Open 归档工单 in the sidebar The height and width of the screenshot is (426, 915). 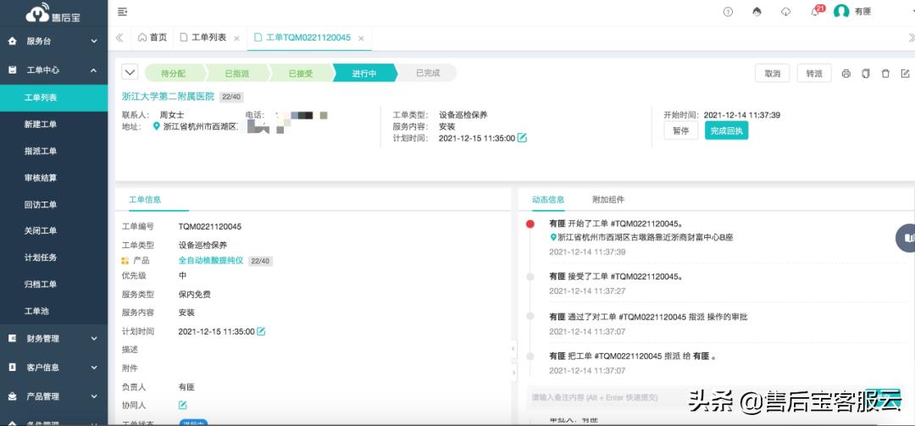(41, 285)
